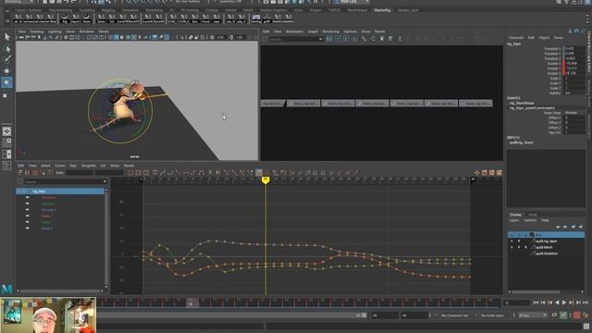Open the No Character Set dropdown
592x333 pixels.
click(x=454, y=315)
